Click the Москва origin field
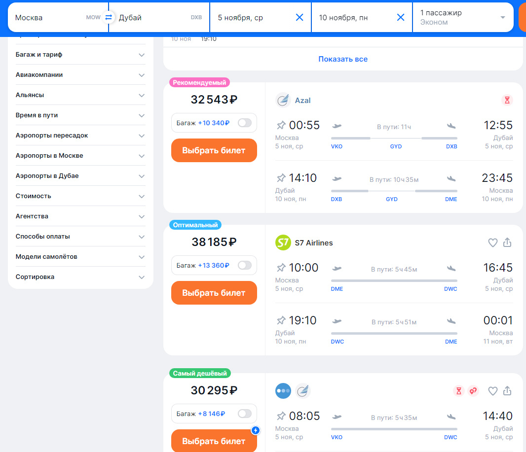 coord(58,17)
